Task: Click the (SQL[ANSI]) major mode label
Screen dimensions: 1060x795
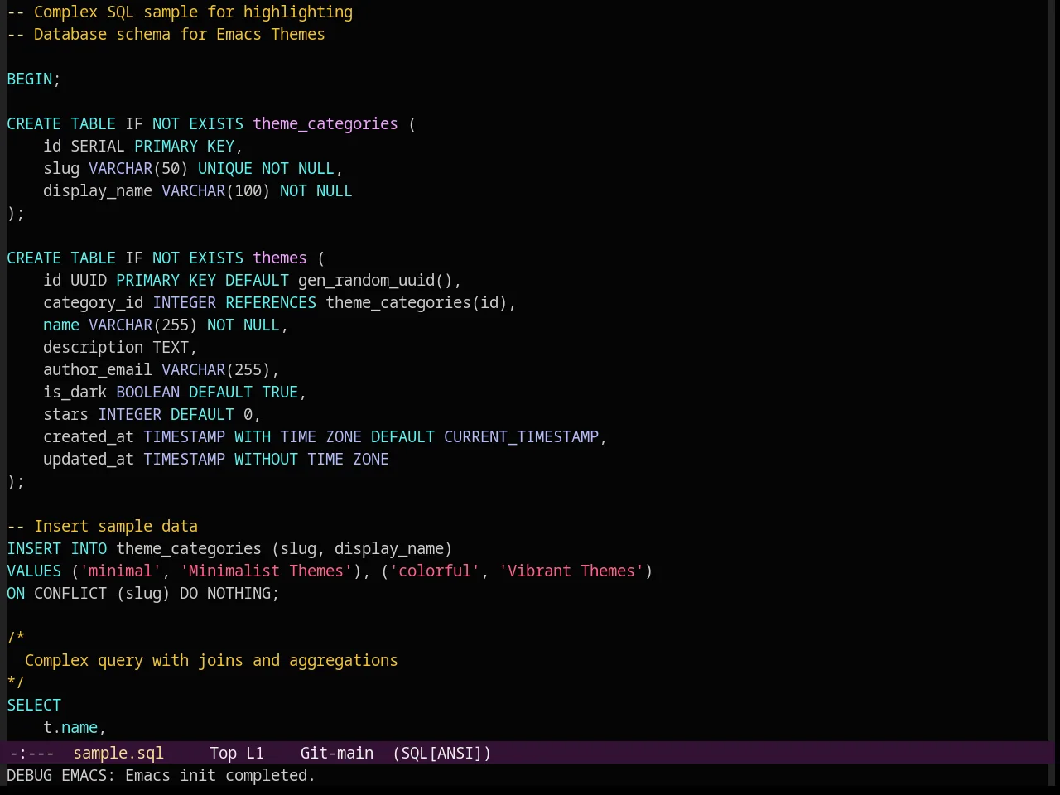Action: 442,753
